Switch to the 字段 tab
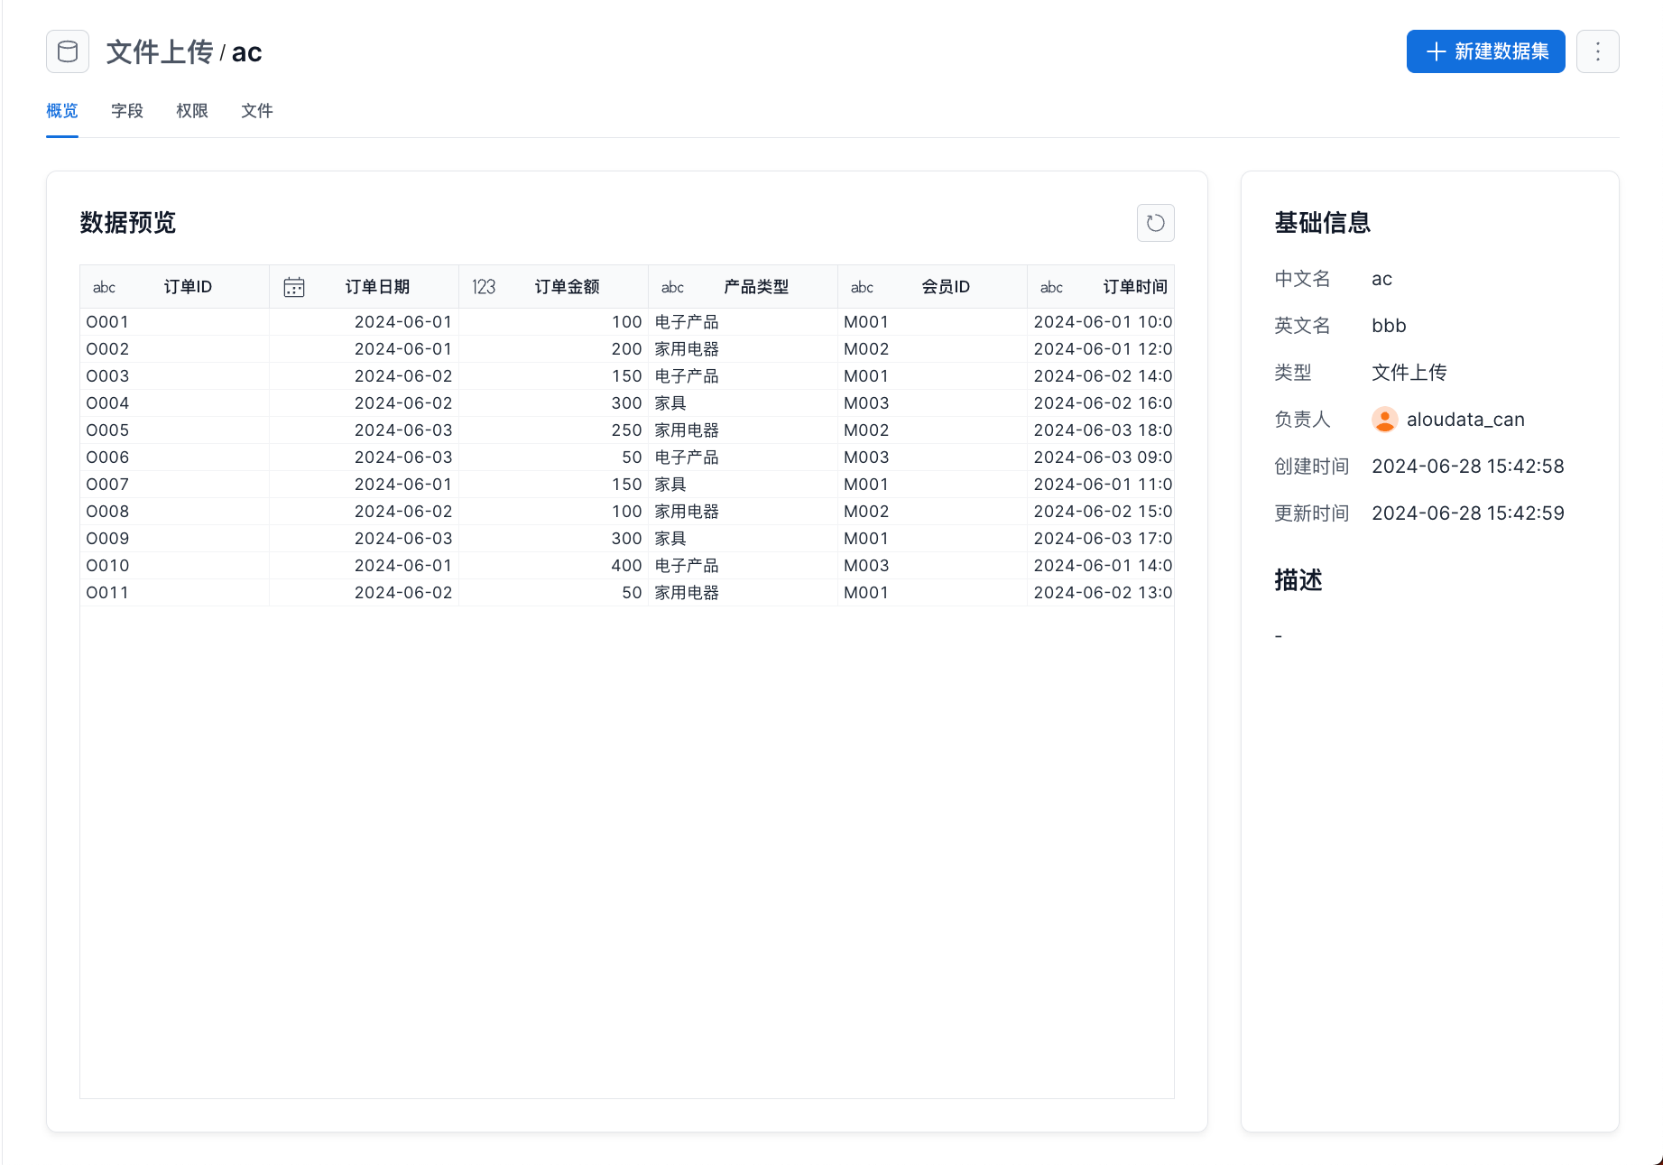Screen dimensions: 1663x1165 [127, 111]
